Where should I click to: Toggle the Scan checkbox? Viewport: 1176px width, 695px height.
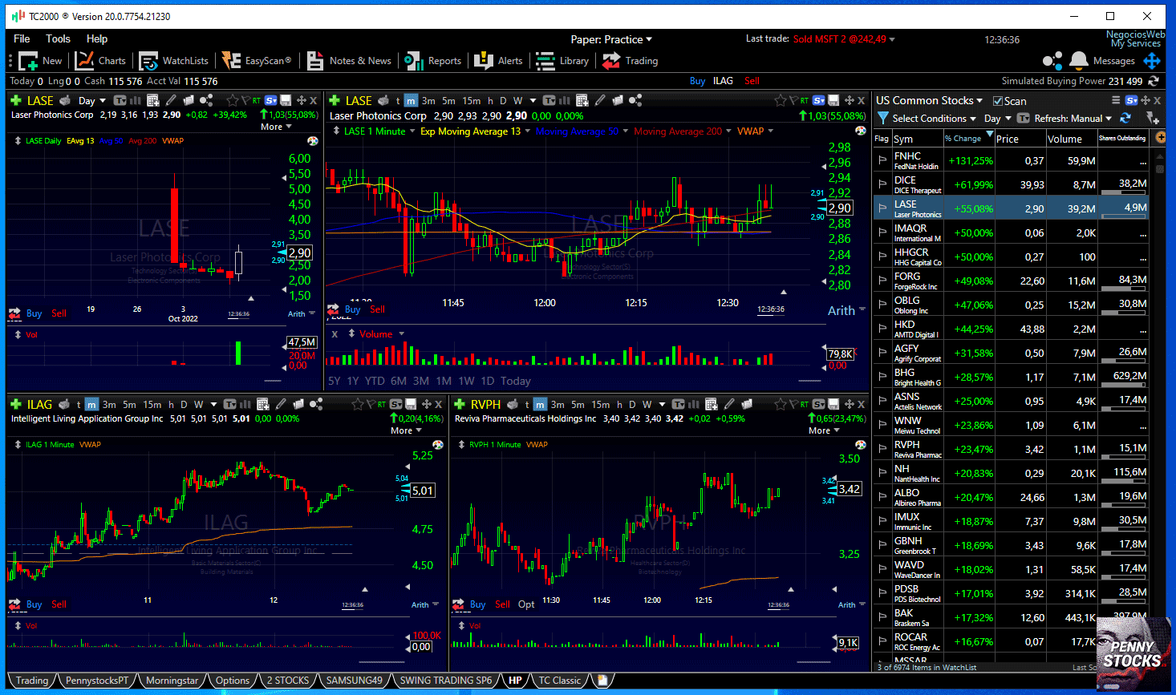pos(998,101)
